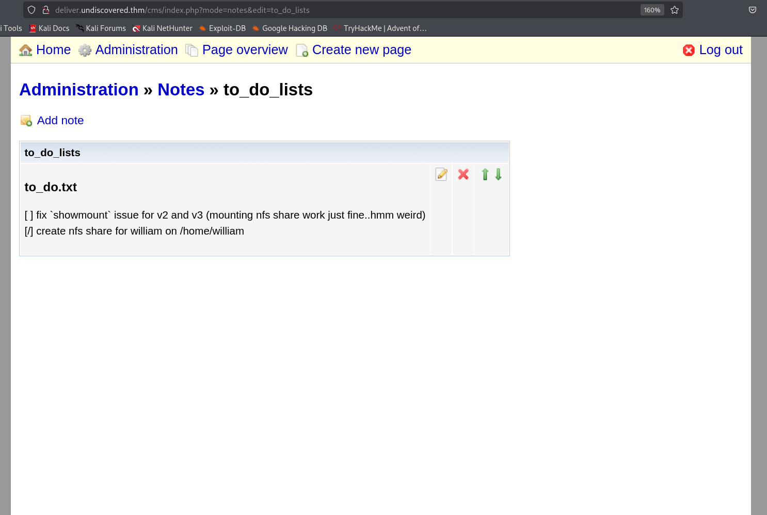Viewport: 767px width, 515px height.
Task: Select Create new page menu link
Action: pos(361,50)
